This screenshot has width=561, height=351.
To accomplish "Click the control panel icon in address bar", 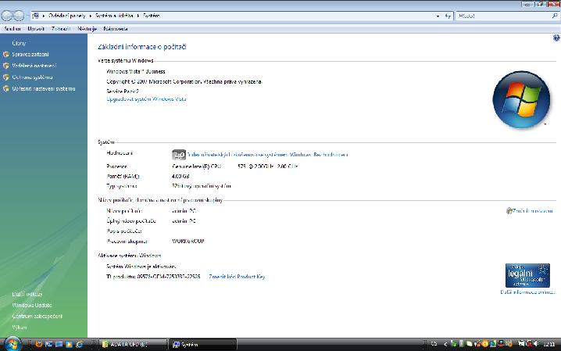I will pyautogui.click(x=35, y=16).
